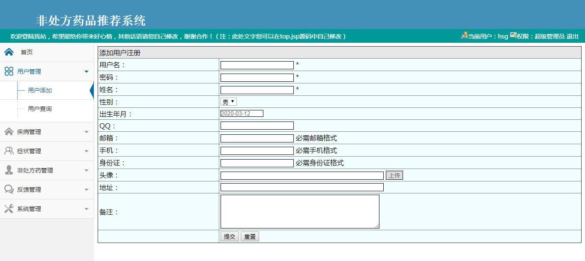Open the 反馈管理 menu section

point(47,190)
